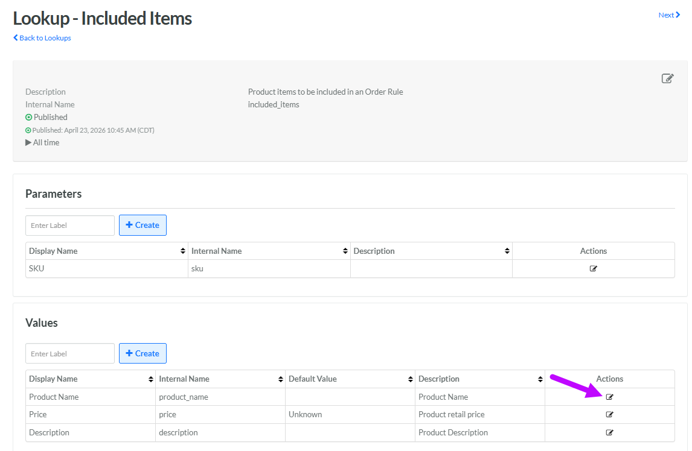Sort Values by Internal Name

[x=280, y=379]
